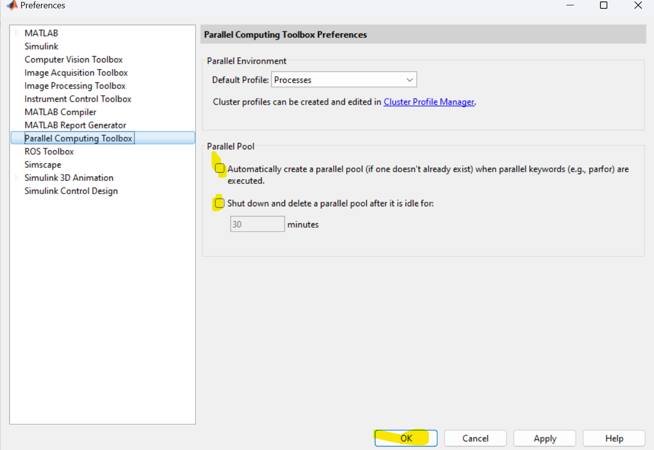
Task: Select Computer Vision Toolbox preferences
Action: click(73, 59)
